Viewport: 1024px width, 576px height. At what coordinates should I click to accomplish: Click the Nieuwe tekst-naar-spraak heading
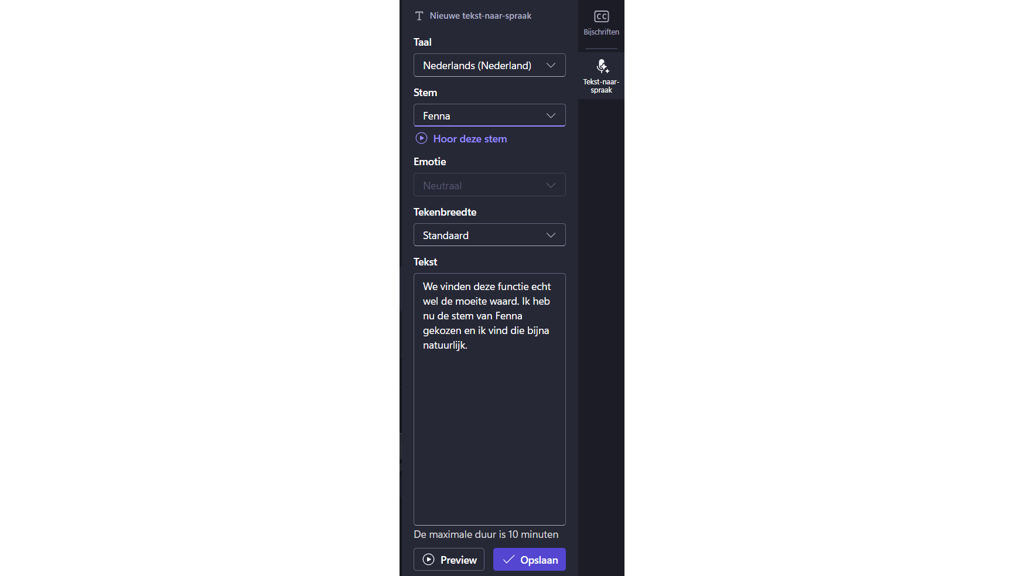(480, 16)
